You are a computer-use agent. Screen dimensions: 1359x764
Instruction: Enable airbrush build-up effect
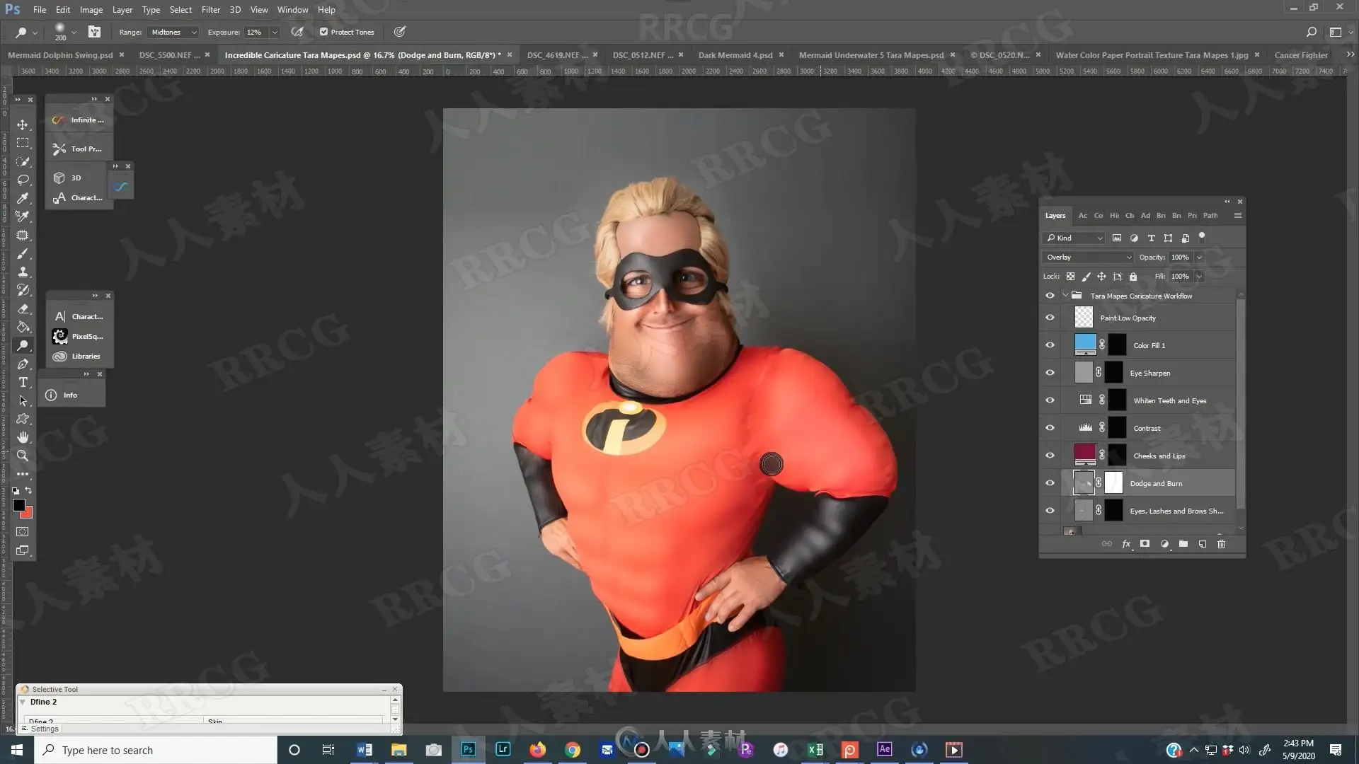point(297,32)
